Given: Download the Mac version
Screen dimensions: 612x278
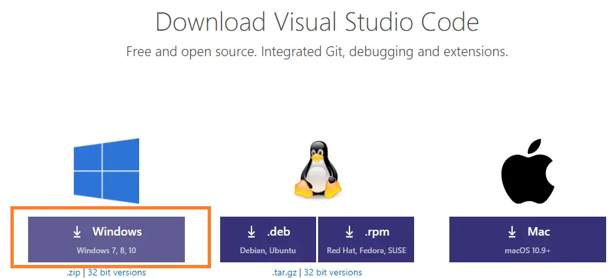Looking at the screenshot, I should (x=528, y=239).
